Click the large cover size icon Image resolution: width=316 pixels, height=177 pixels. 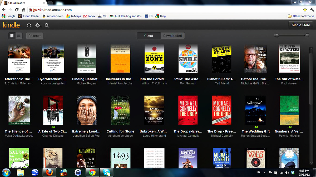(307, 35)
